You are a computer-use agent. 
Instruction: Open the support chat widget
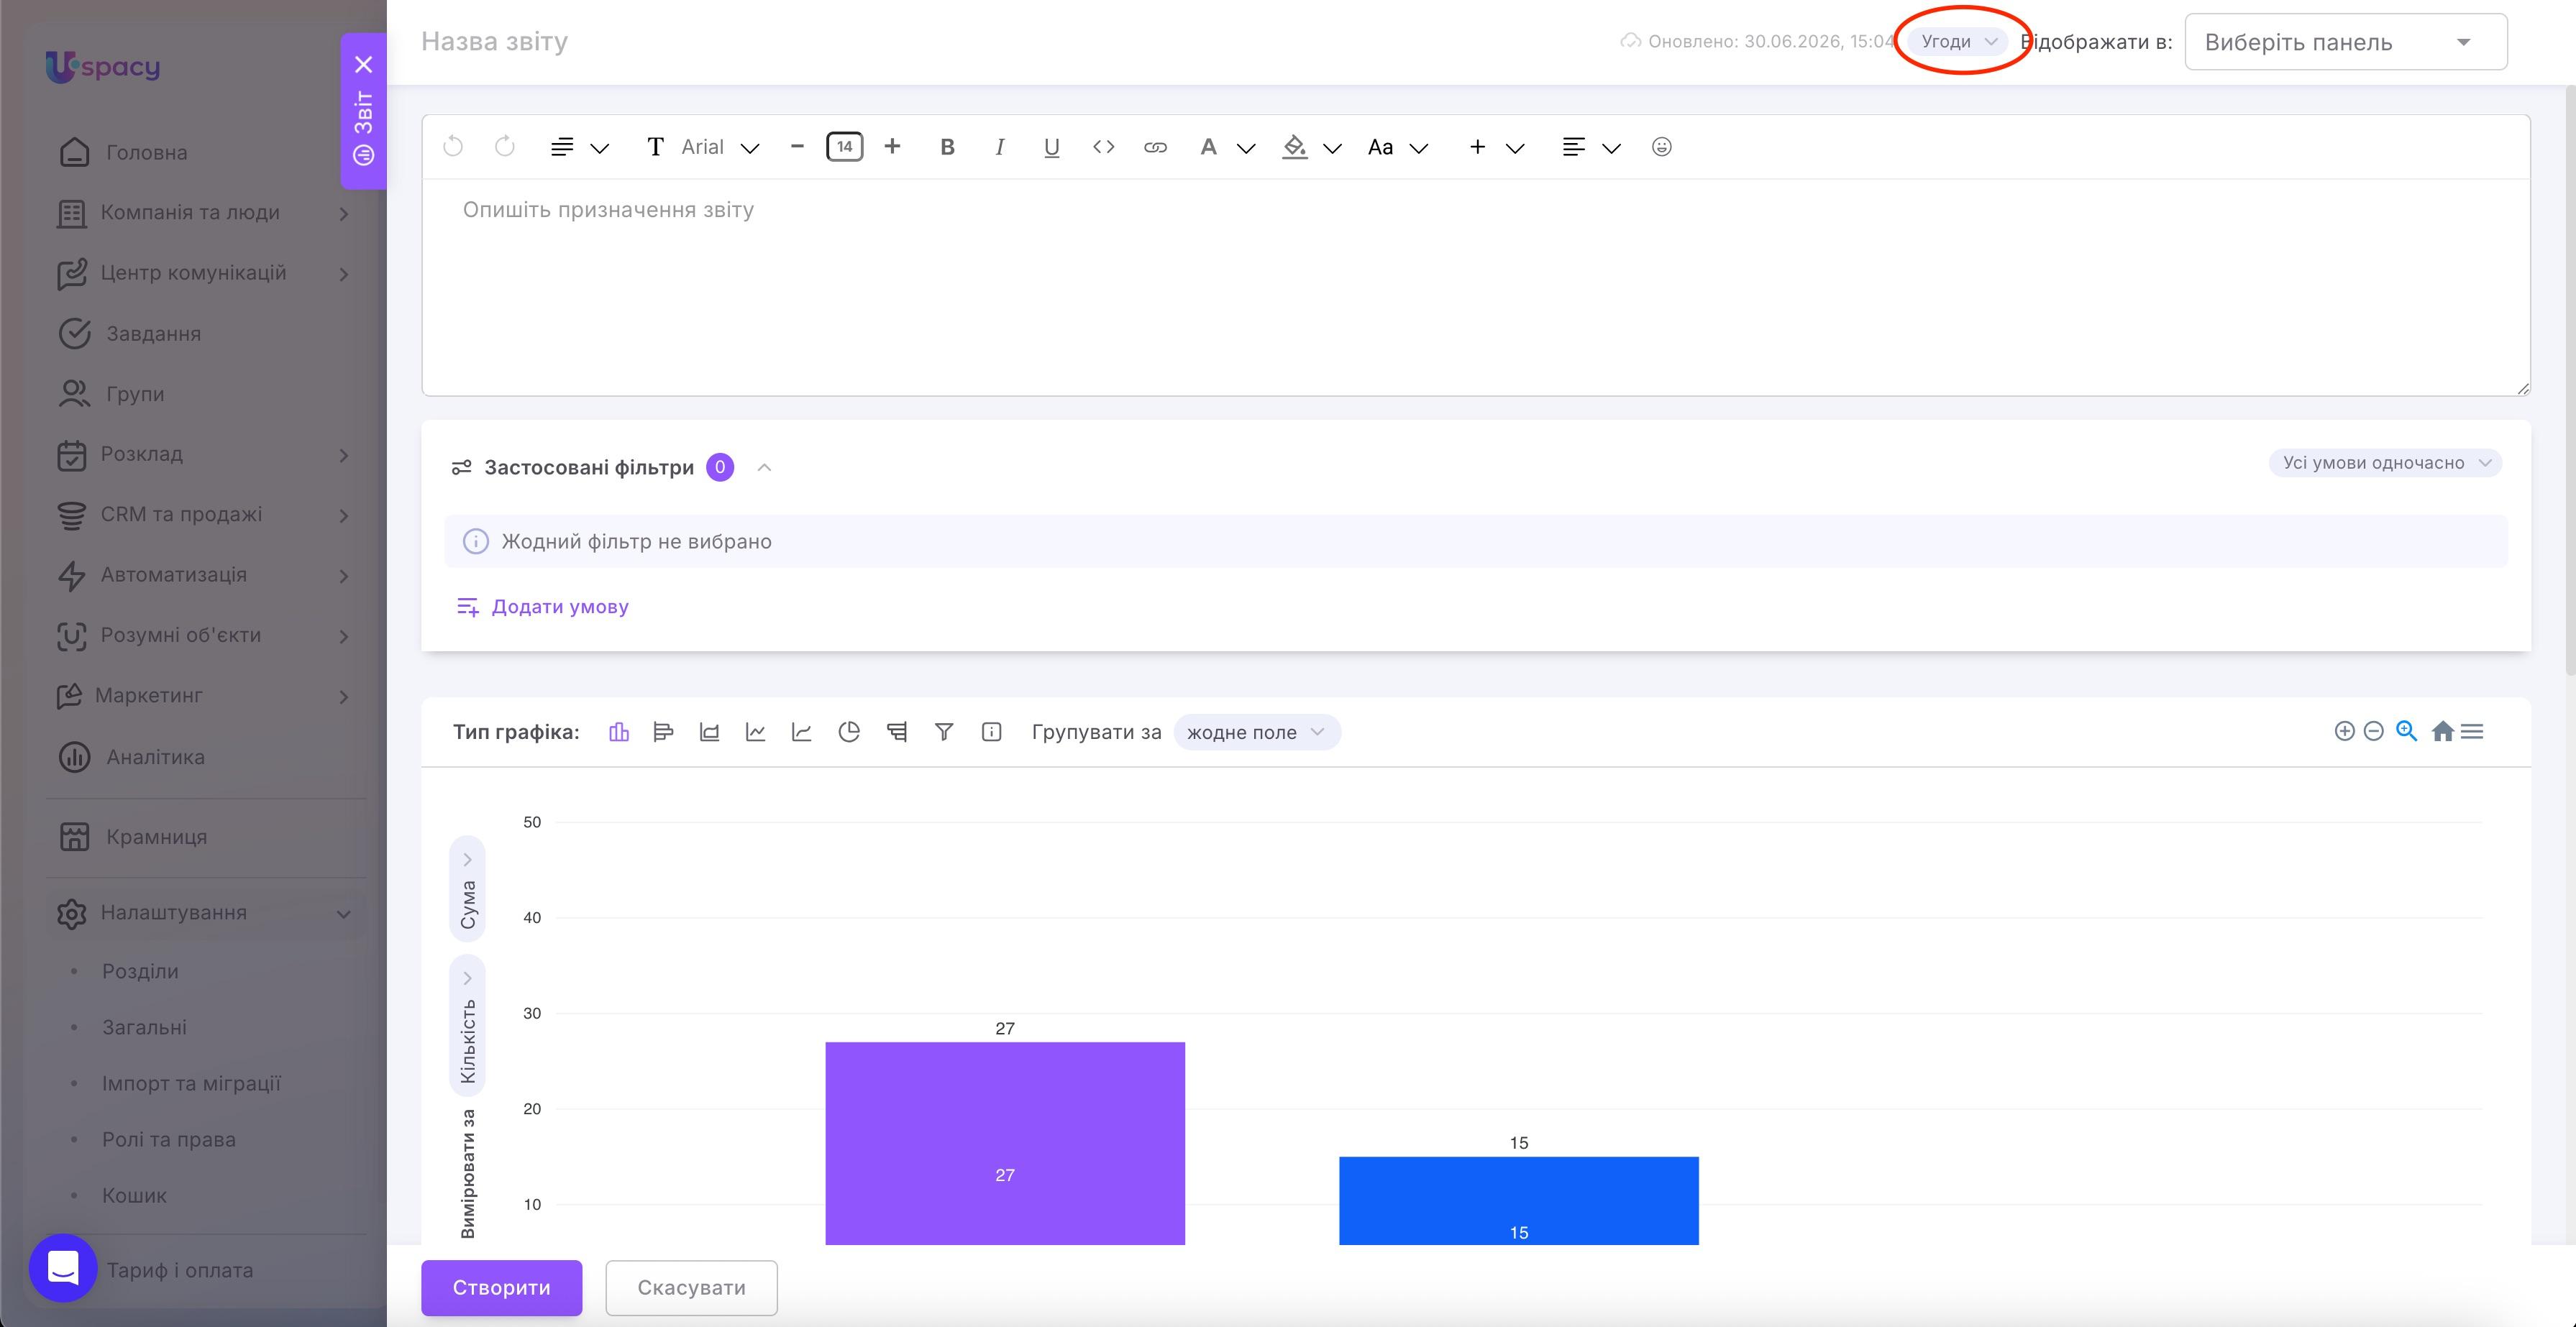coord(63,1268)
